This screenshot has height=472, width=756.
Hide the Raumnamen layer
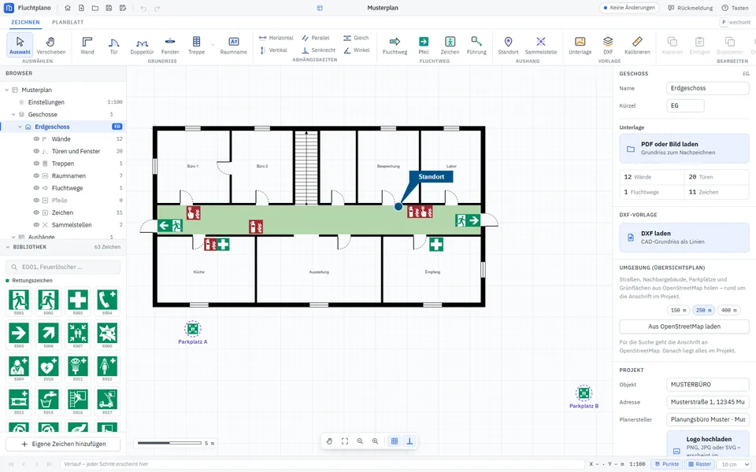click(36, 175)
